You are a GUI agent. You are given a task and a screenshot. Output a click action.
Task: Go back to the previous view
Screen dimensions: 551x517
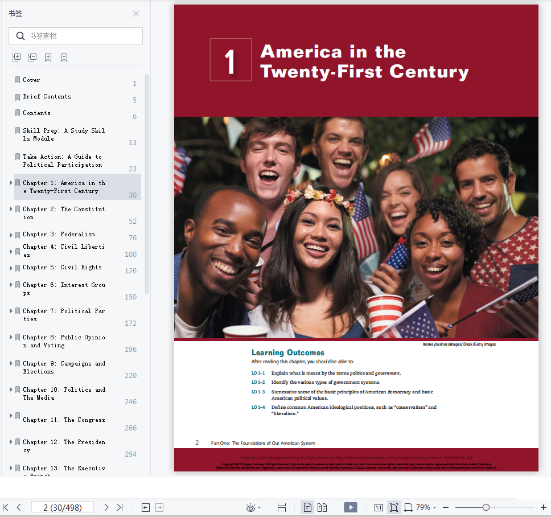tap(146, 507)
